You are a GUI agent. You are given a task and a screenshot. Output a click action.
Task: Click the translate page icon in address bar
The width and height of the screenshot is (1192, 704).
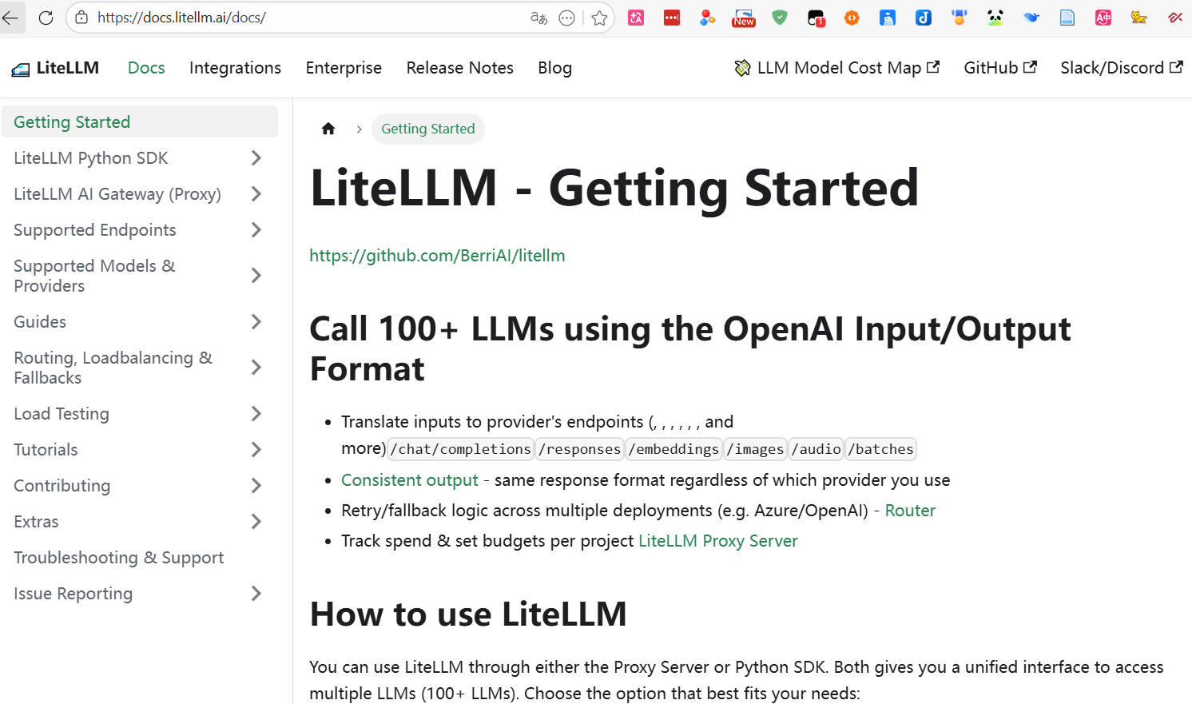539,18
